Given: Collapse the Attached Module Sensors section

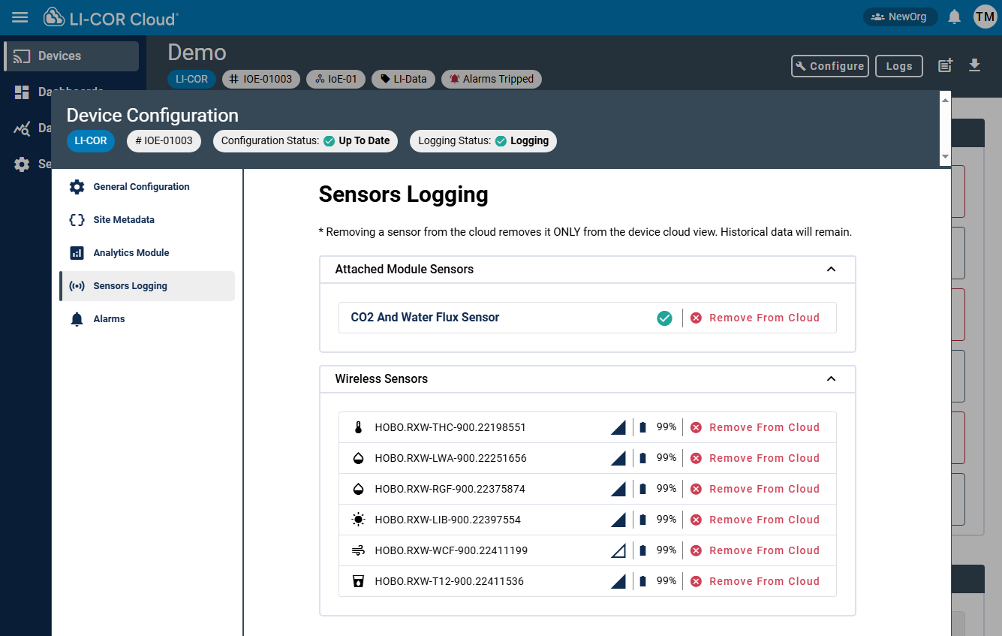Looking at the screenshot, I should [x=831, y=268].
